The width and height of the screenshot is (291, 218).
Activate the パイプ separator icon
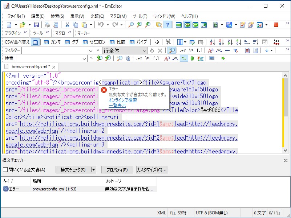(132, 42)
